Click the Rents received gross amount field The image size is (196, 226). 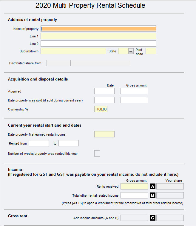coord(134,186)
